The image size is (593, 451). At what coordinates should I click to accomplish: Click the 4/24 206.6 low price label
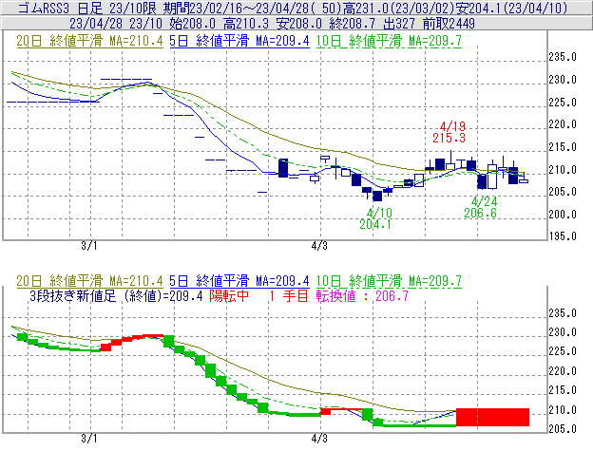click(x=480, y=207)
